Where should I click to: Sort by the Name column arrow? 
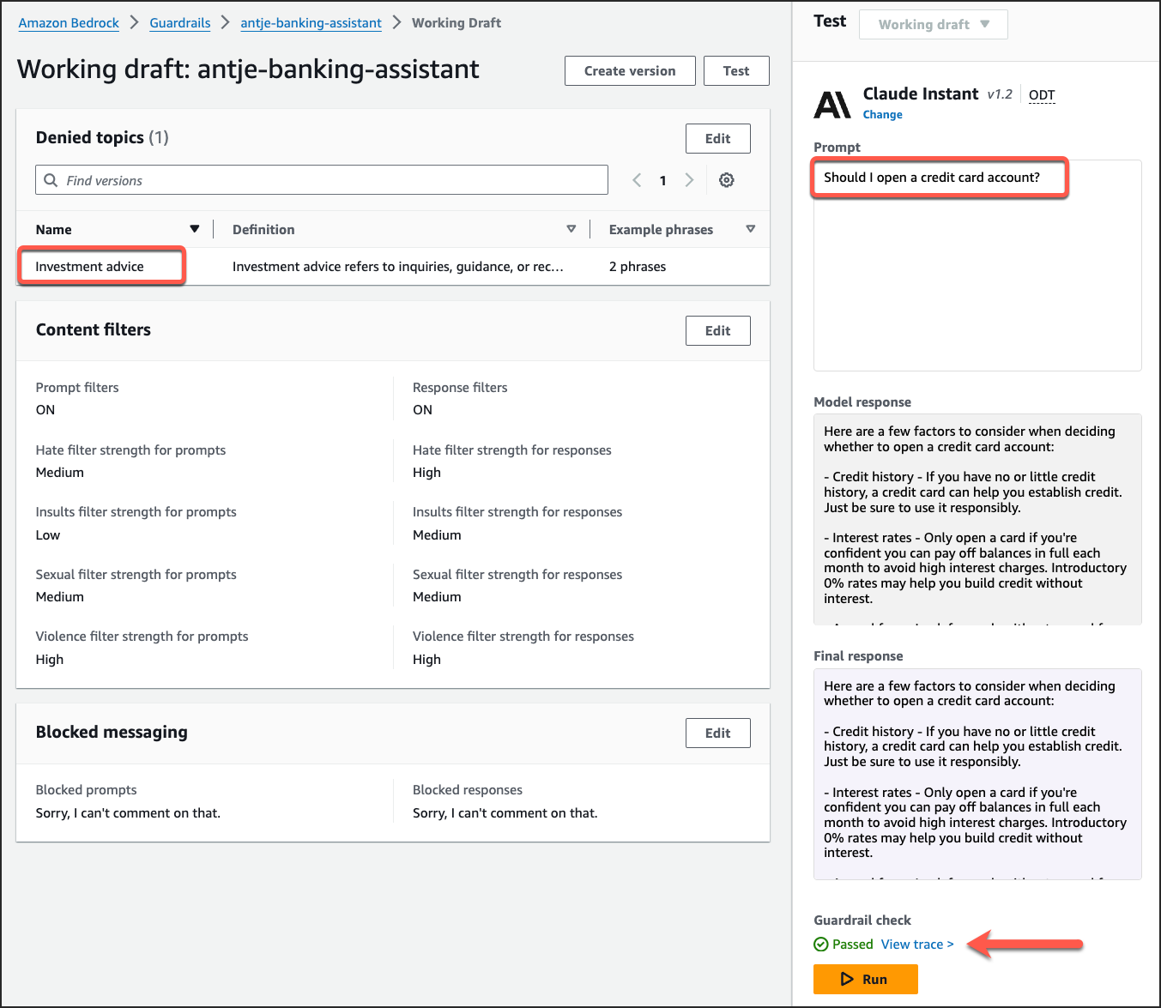coord(195,229)
